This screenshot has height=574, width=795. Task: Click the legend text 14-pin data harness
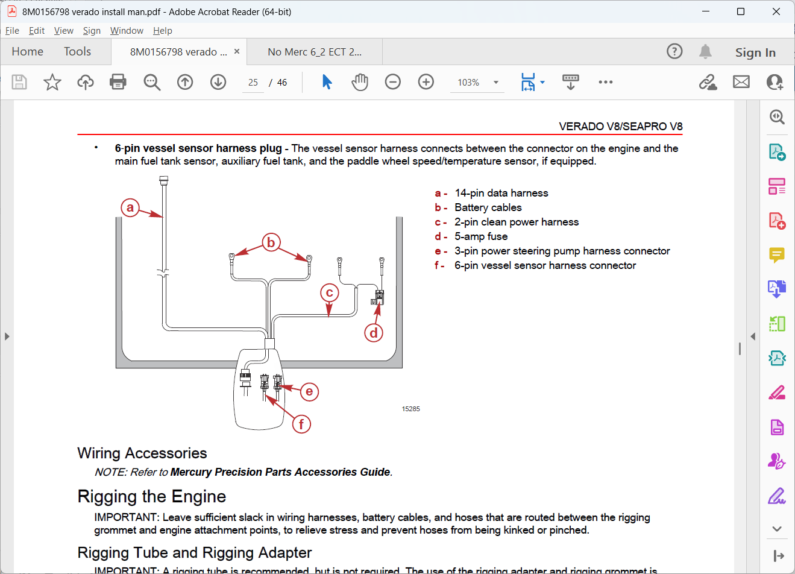[501, 193]
